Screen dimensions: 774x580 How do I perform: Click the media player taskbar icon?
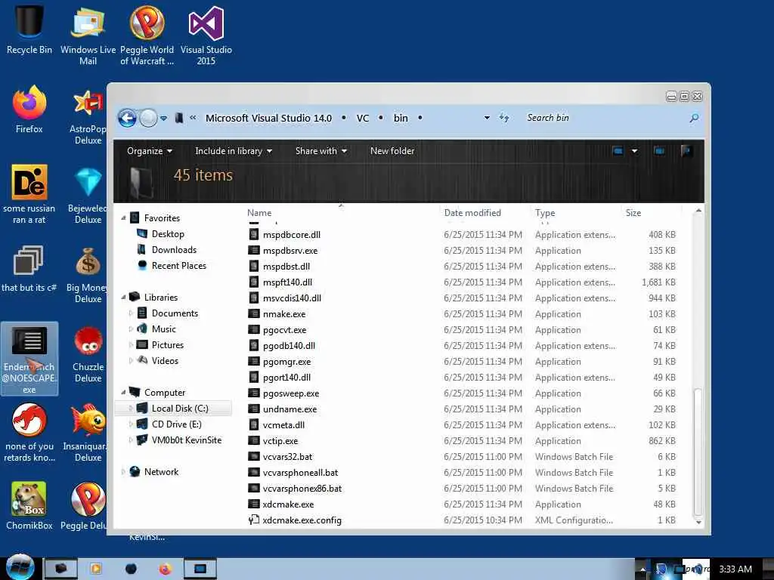click(96, 569)
